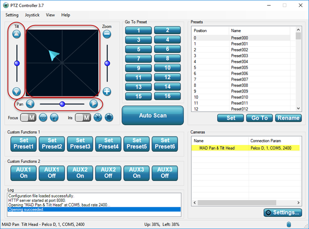Click the Zoom speed slider handle
This screenshot has width=309, height=229.
coord(107,63)
